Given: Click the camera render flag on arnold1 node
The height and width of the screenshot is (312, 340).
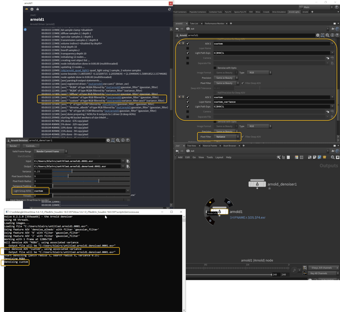Looking at the screenshot, I should tap(228, 202).
